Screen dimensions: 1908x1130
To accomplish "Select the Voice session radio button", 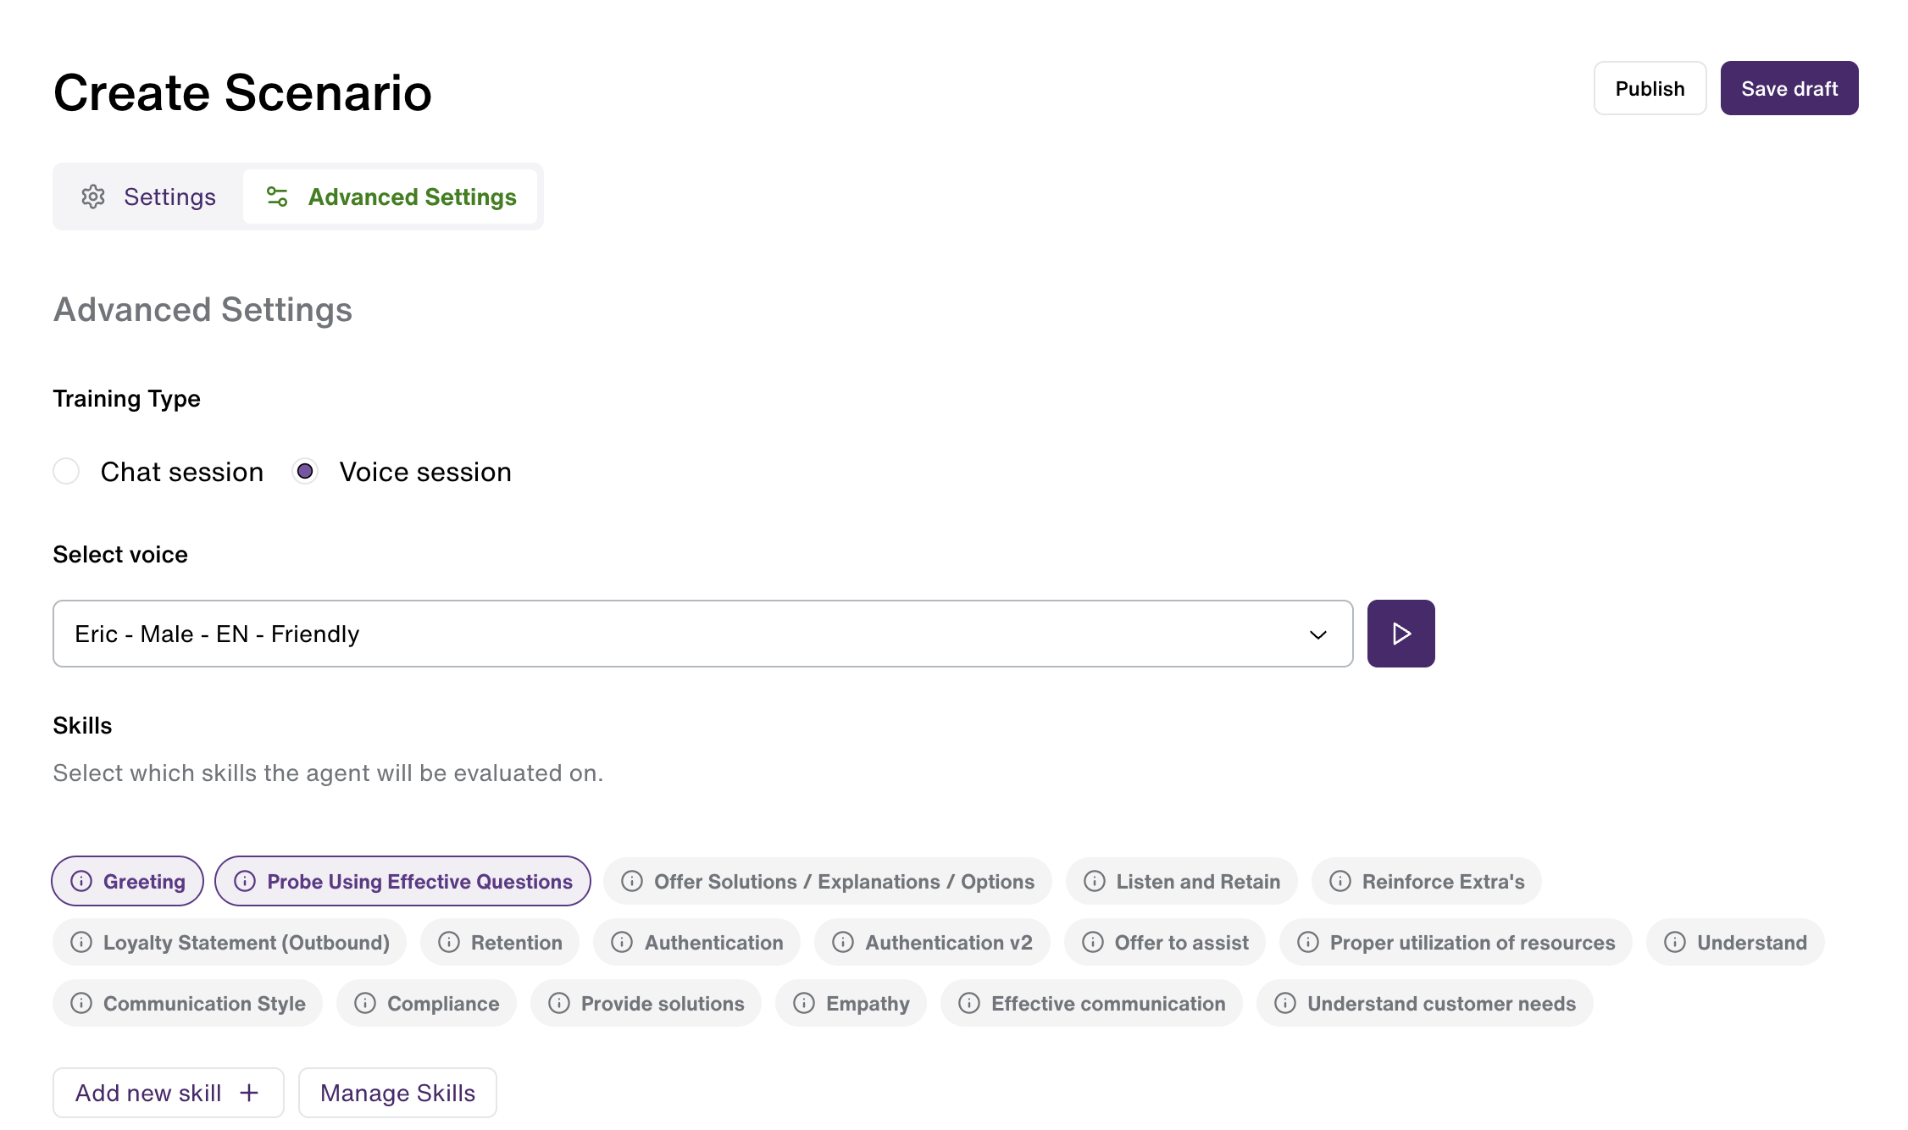I will [x=305, y=471].
